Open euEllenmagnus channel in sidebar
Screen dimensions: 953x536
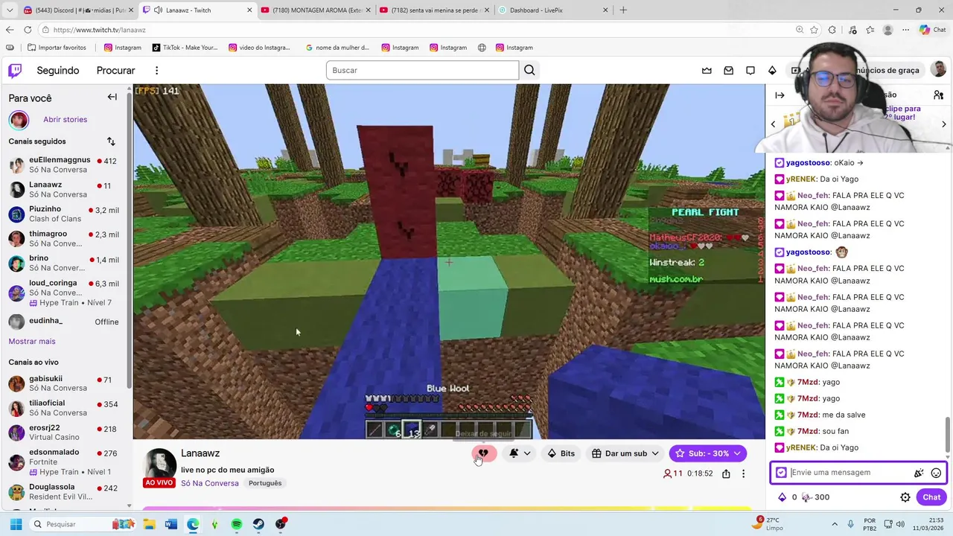(x=63, y=165)
